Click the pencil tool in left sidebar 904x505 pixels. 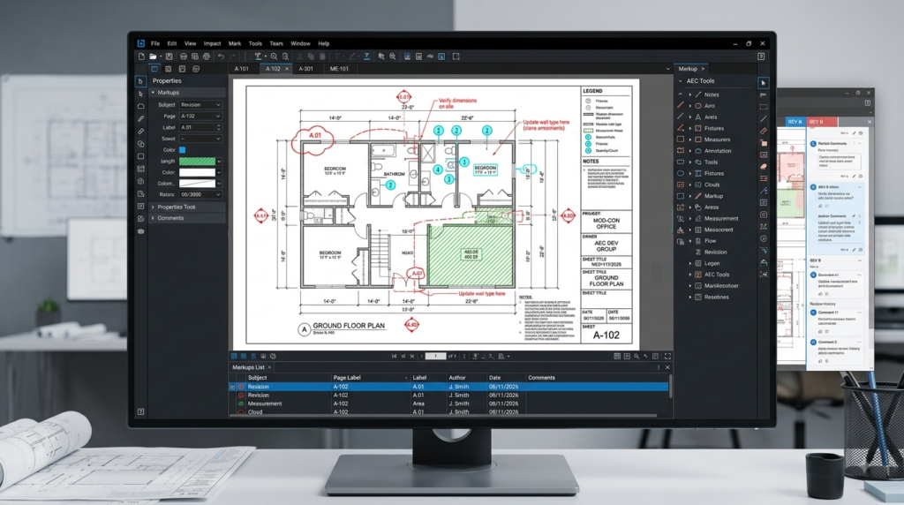pyautogui.click(x=140, y=119)
